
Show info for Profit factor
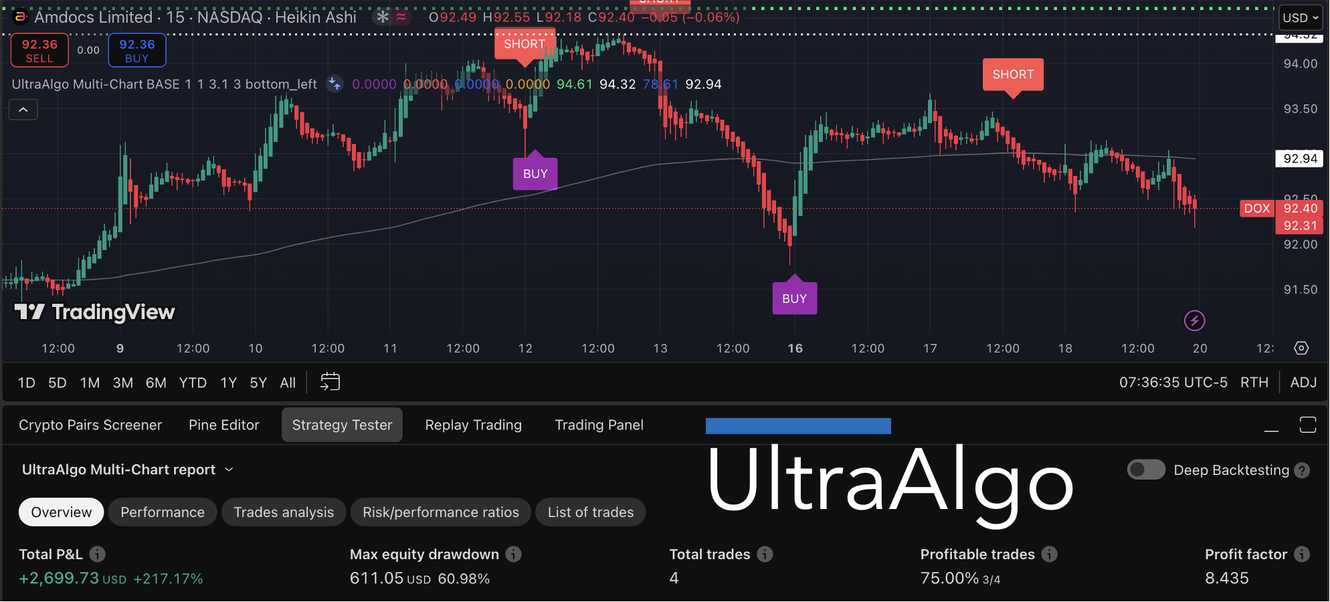pos(1302,554)
